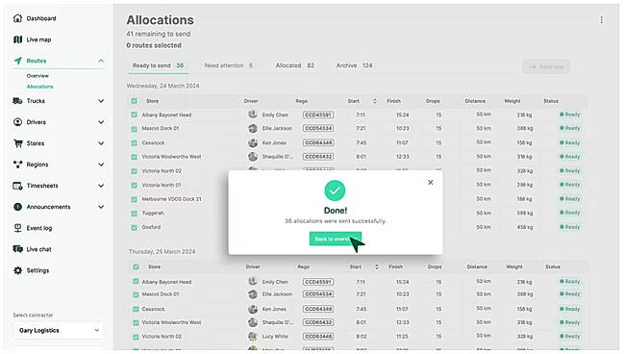The width and height of the screenshot is (624, 354).
Task: Uncheck Wednesday Cessnock row checkbox
Action: (x=134, y=142)
